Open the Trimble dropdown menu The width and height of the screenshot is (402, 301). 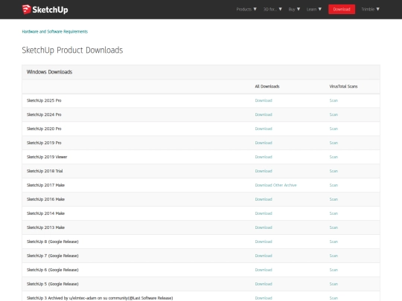point(370,9)
